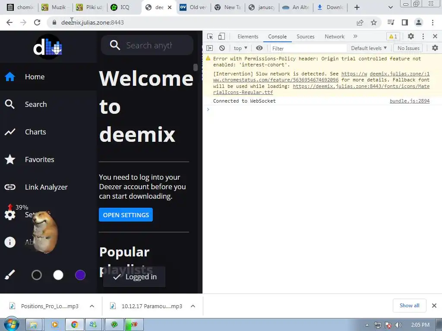Reload the page with refresh icon

point(37,22)
